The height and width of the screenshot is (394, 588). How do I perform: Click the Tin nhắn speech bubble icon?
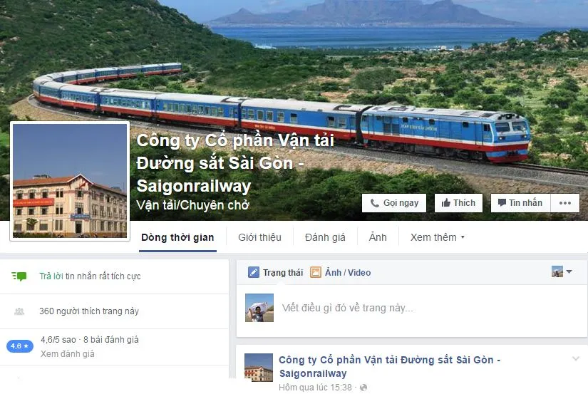502,203
